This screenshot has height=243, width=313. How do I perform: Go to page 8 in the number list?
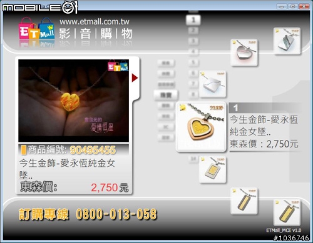(193, 94)
